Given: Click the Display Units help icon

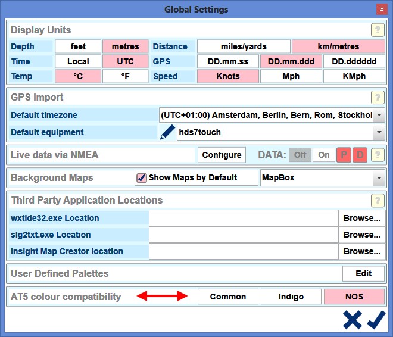Looking at the screenshot, I should pyautogui.click(x=378, y=30).
